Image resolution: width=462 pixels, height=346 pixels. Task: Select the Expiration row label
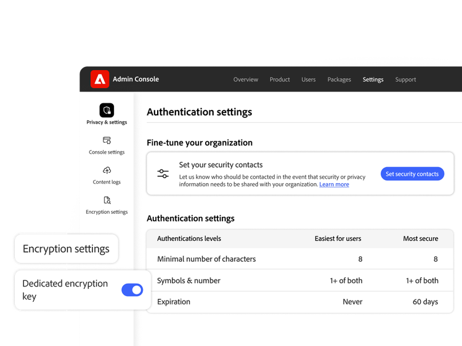[x=174, y=302]
